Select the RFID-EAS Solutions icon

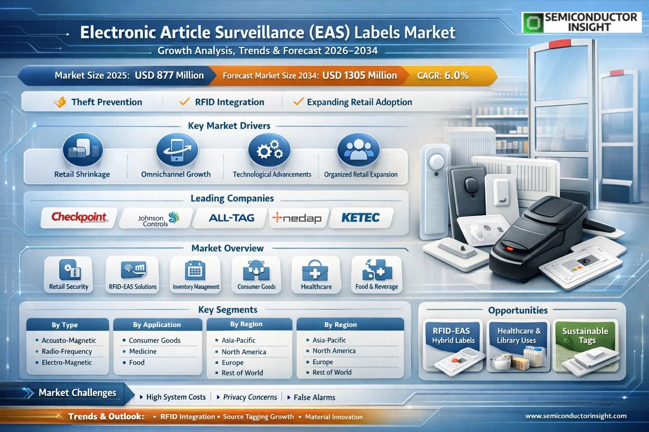click(x=133, y=270)
